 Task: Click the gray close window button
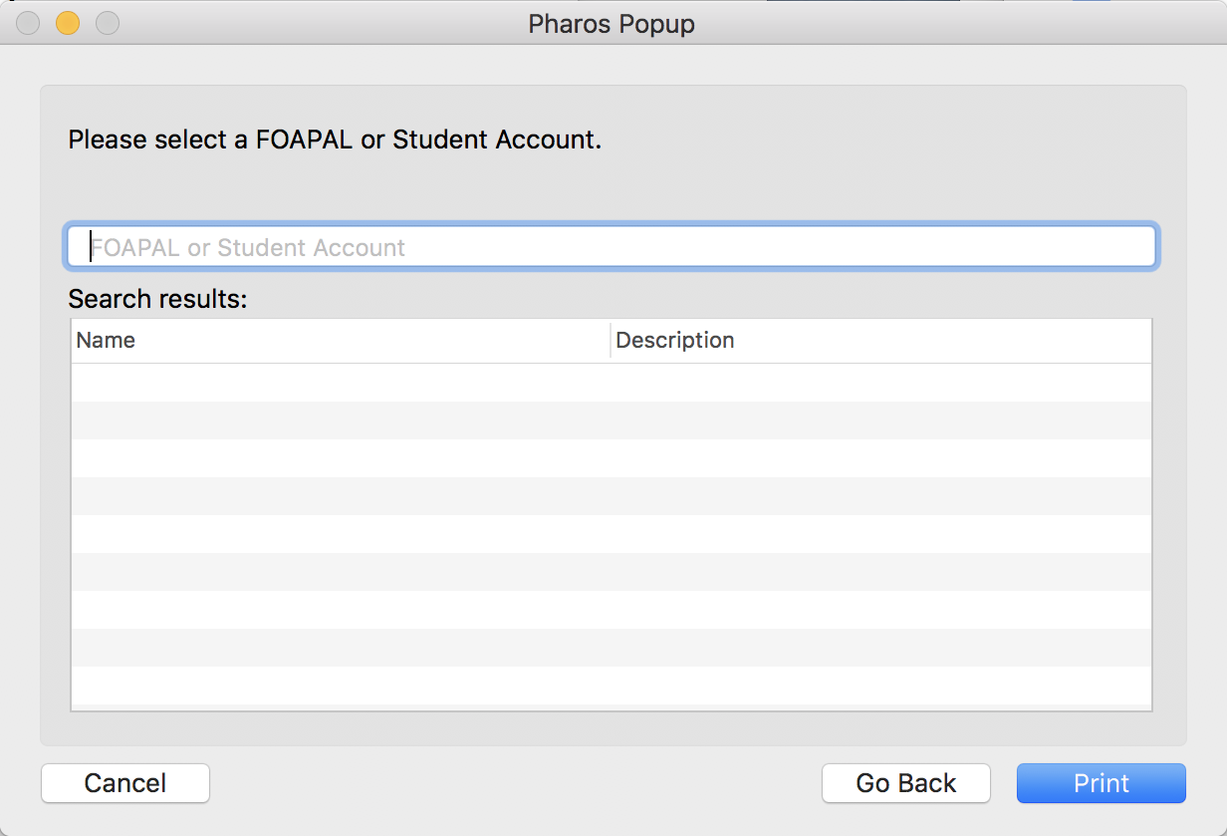tap(28, 23)
